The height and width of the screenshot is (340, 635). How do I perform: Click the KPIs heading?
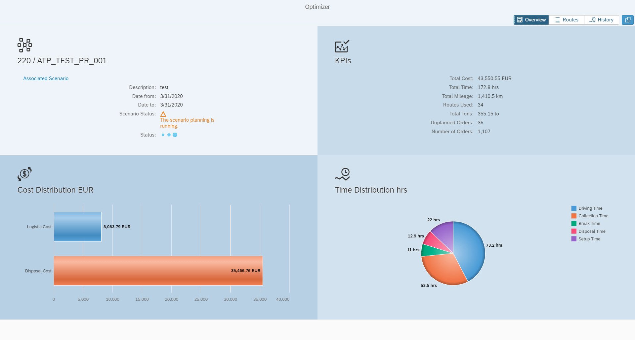click(x=343, y=61)
